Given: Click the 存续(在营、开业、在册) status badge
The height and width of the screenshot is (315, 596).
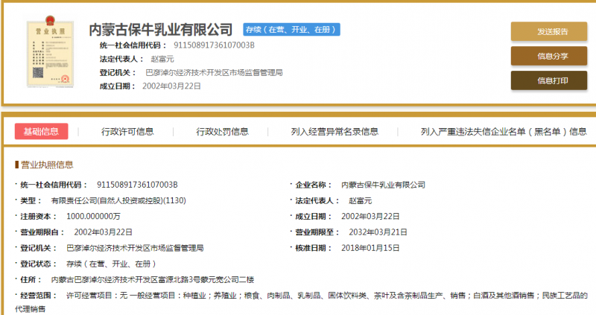Looking at the screenshot, I should tap(291, 30).
